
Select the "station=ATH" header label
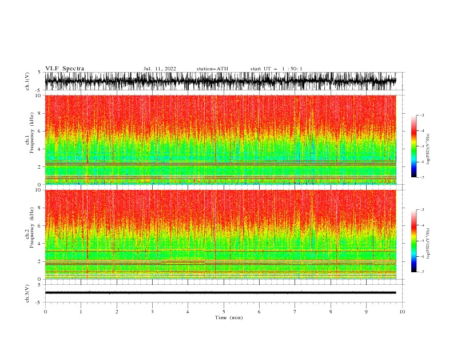(x=212, y=69)
